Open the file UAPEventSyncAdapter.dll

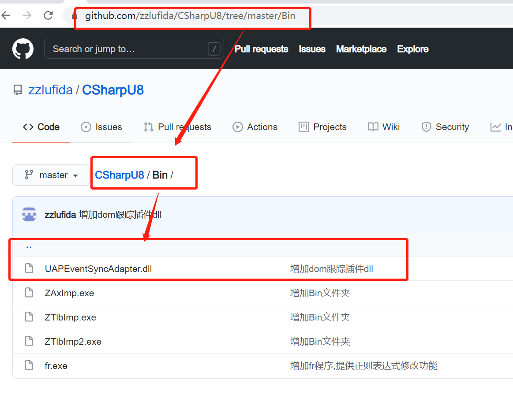coord(98,269)
